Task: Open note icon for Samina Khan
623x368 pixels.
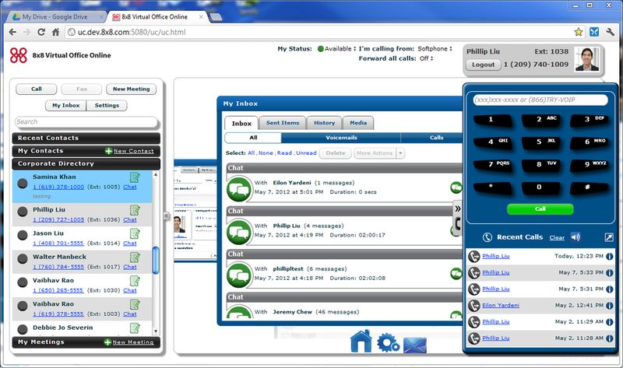Action: click(x=135, y=177)
